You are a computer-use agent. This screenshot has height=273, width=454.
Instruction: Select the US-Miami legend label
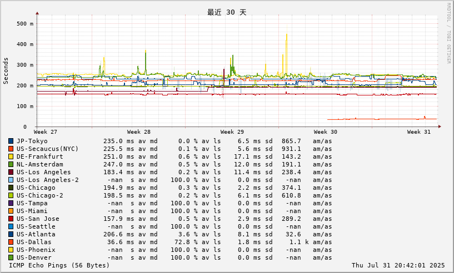[32, 211]
